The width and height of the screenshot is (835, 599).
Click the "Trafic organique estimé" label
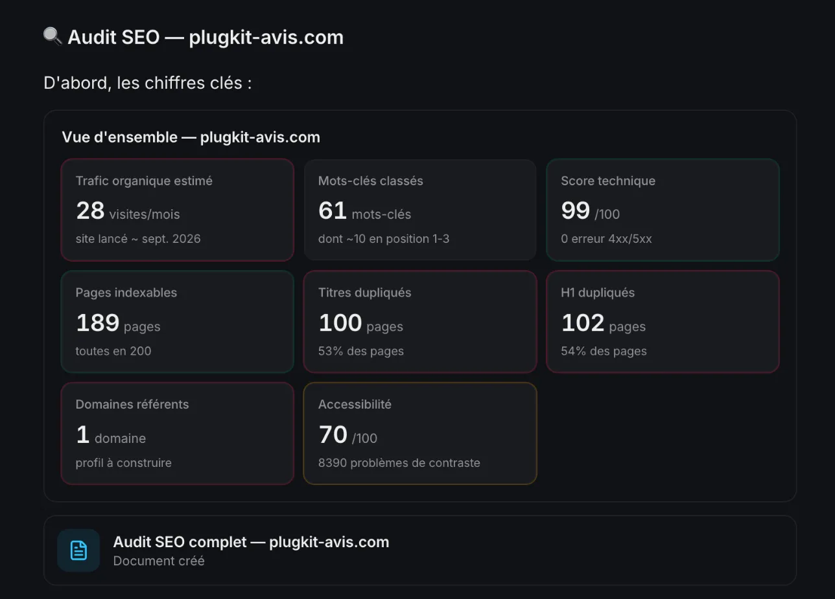pos(144,181)
